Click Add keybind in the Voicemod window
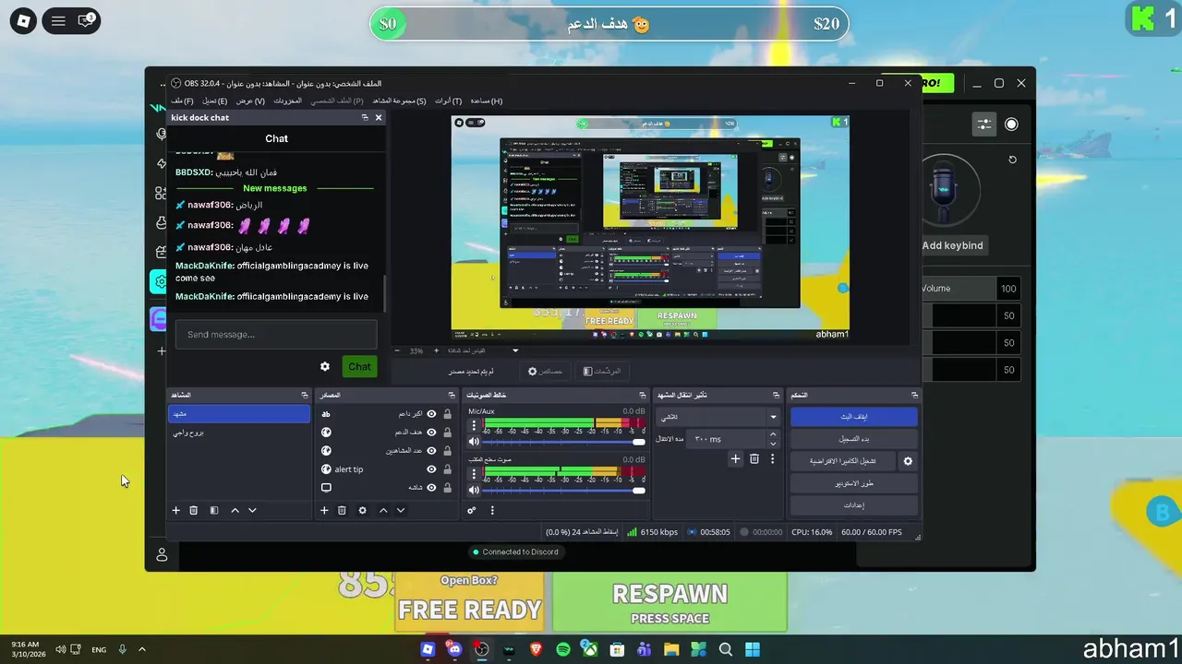 click(952, 245)
